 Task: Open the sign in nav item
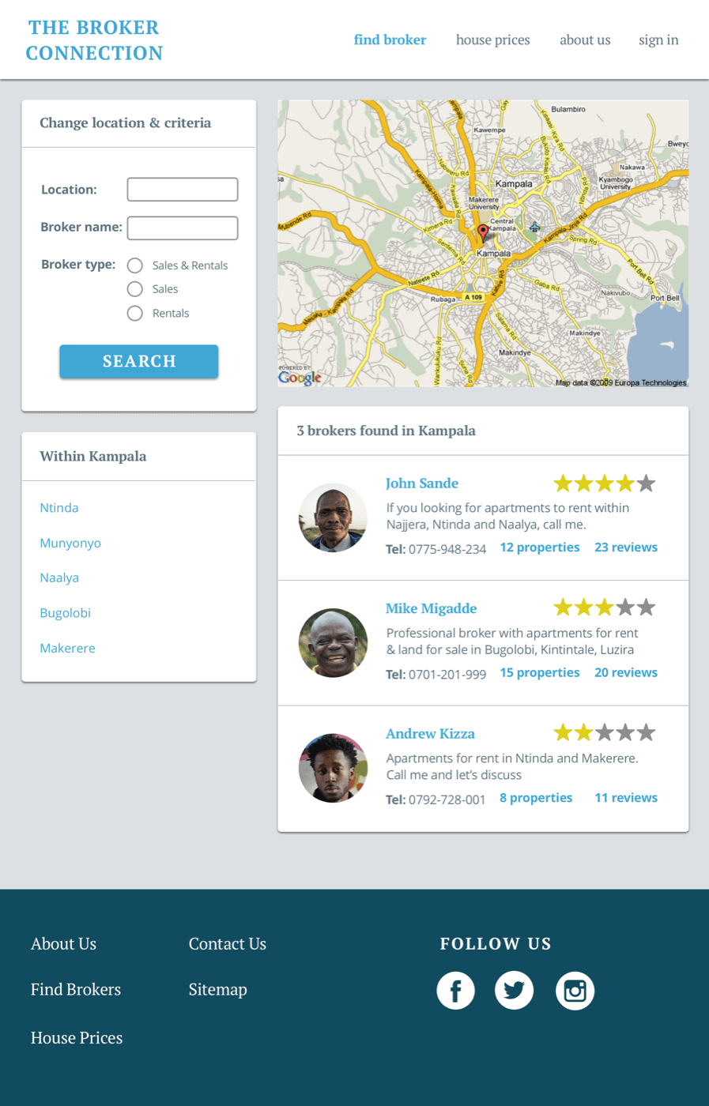pos(658,39)
